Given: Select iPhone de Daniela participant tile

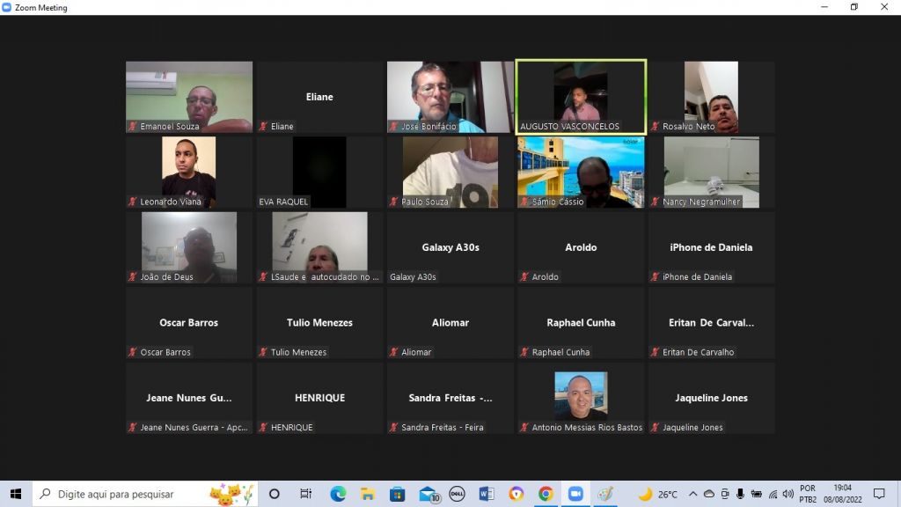Looking at the screenshot, I should 711,247.
